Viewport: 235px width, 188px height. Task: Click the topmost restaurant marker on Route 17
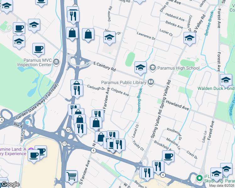tap(74, 17)
